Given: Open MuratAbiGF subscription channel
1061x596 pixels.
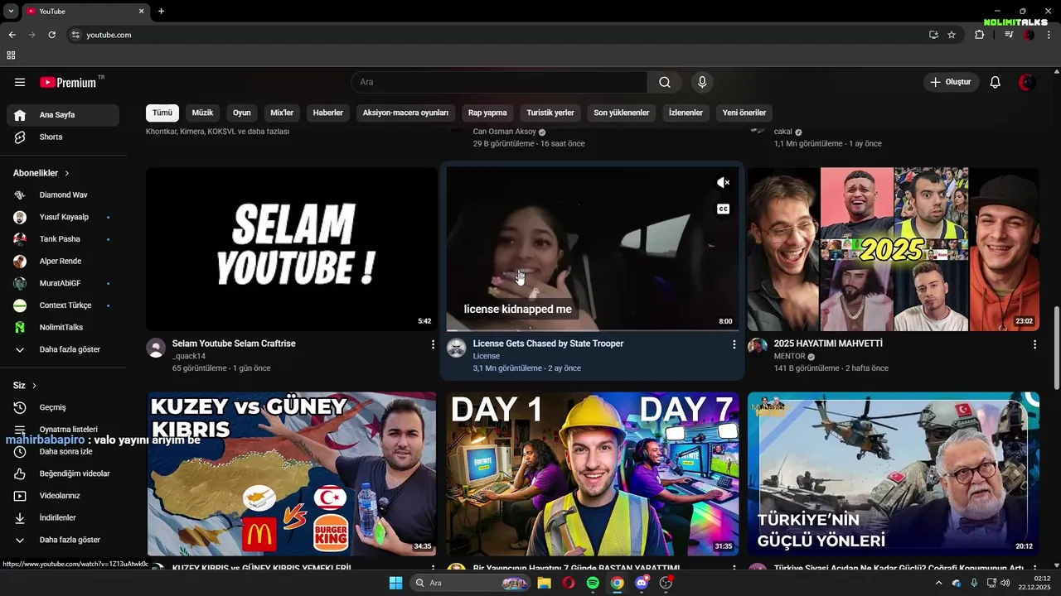Looking at the screenshot, I should 63,283.
